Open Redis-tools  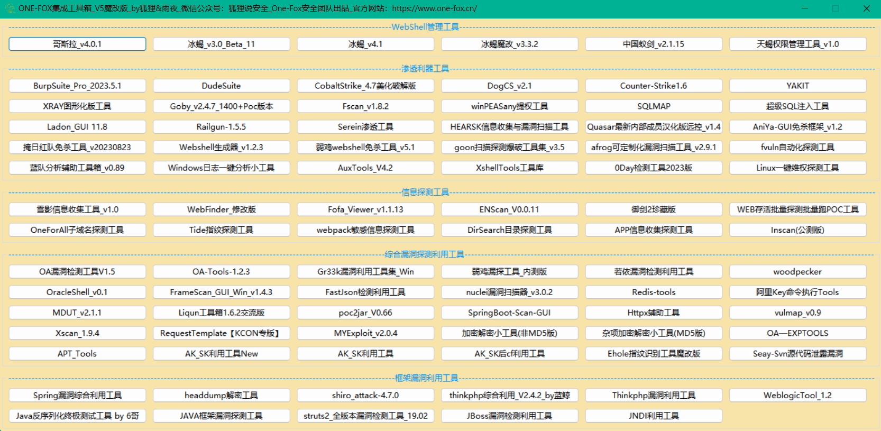[x=654, y=292]
